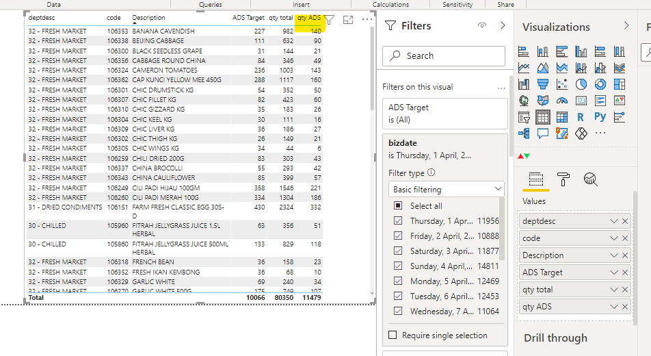The width and height of the screenshot is (651, 356).
Task: Toggle the Select all checkbox
Action: 398,205
